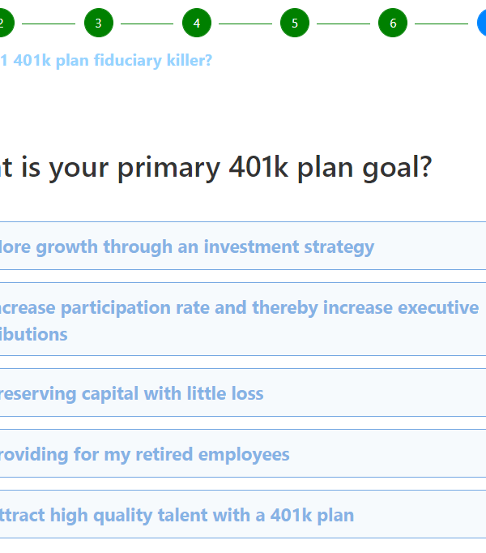Select 'Preserving capital with little loss'
The image size is (486, 553).
(x=130, y=394)
